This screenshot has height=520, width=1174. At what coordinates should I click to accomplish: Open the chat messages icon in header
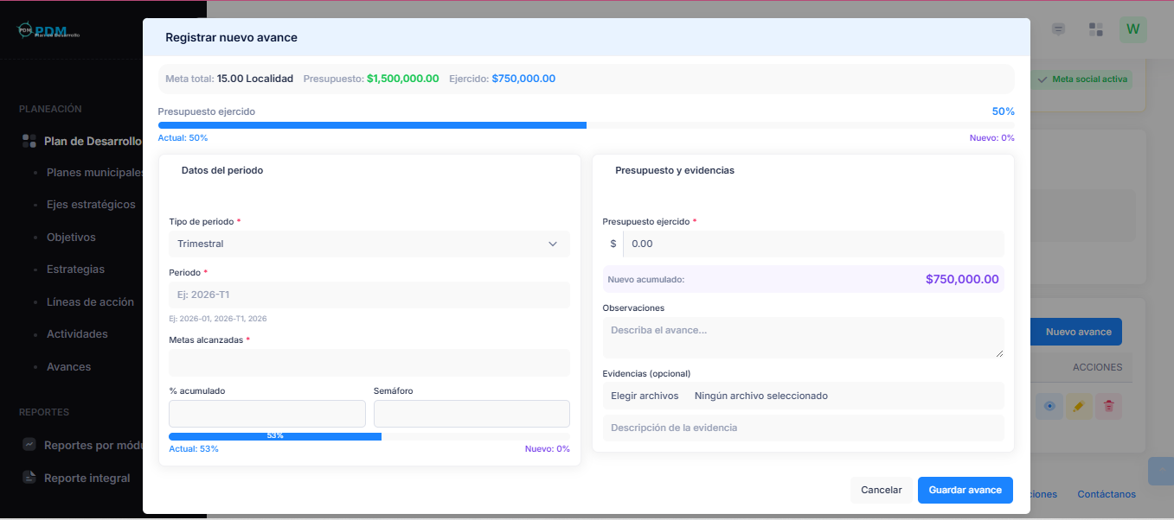[1058, 29]
